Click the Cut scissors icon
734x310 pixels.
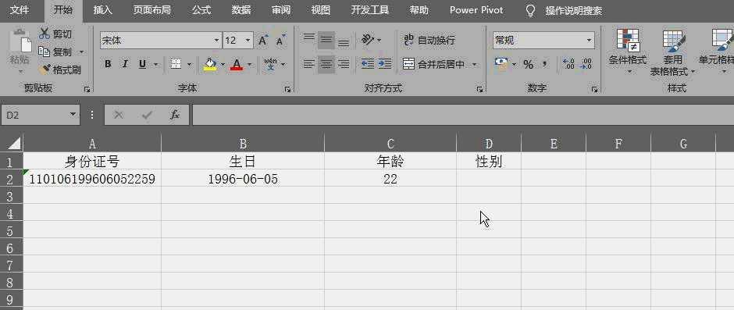[45, 34]
